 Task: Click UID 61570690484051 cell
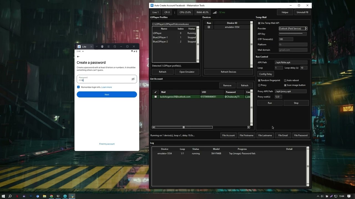[212, 97]
